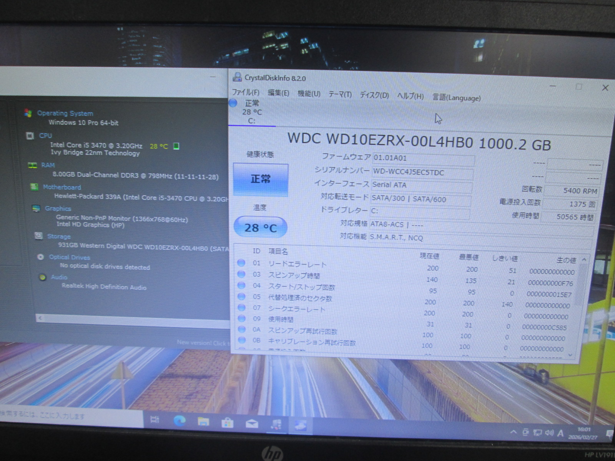Click the blue status circle for ID 01
Viewport: 615px width, 461px height.
[241, 263]
